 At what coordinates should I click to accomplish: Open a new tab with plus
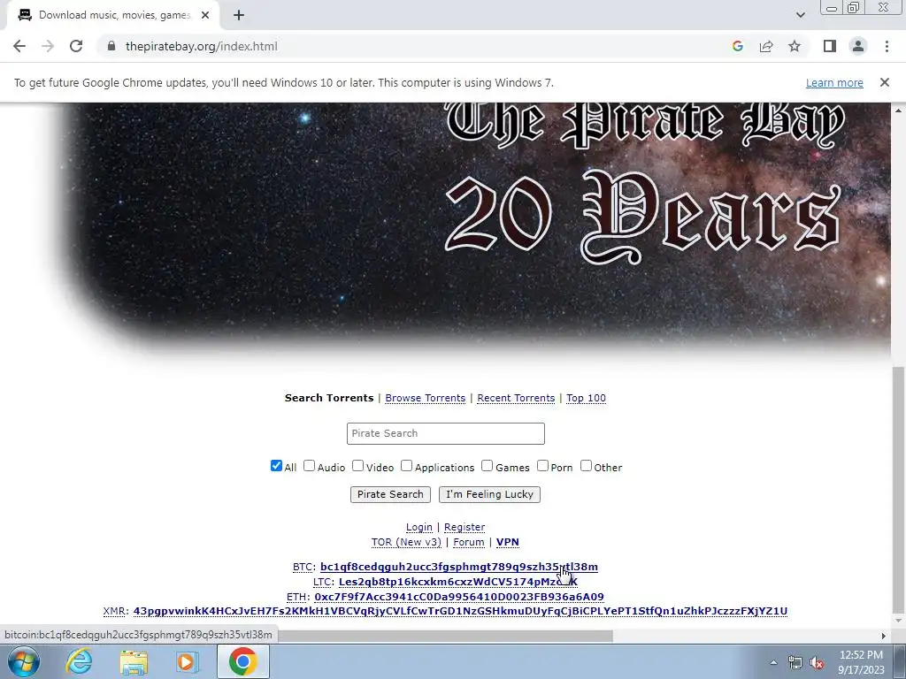tap(239, 16)
